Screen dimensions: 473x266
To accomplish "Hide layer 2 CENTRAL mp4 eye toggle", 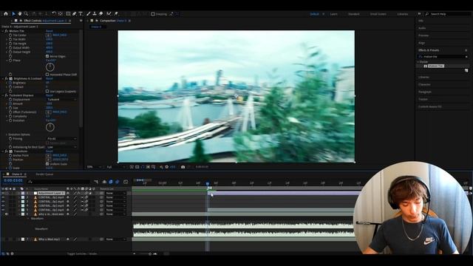I will (3, 197).
